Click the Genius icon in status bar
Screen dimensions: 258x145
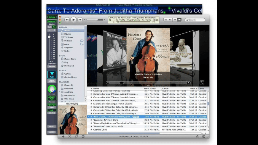[x=197, y=136]
